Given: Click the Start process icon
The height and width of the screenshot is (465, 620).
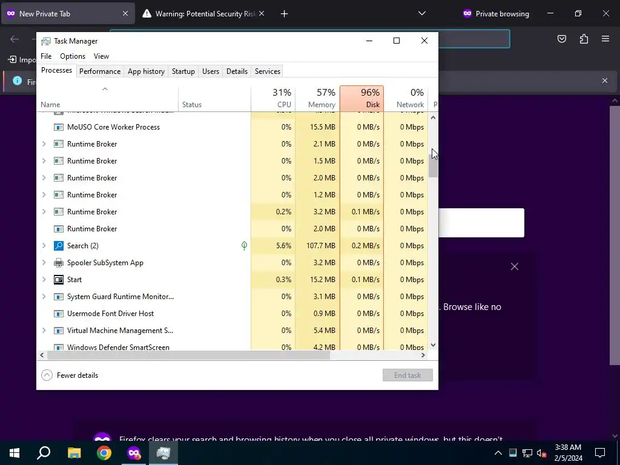Looking at the screenshot, I should (59, 280).
